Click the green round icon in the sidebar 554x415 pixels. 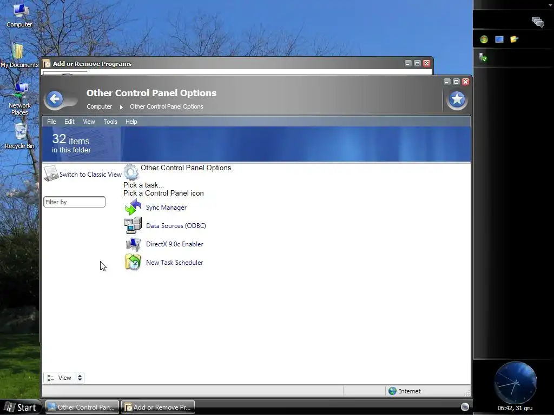484,39
